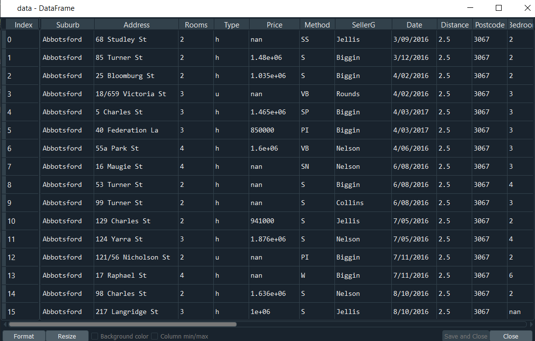Viewport: 535px width, 341px height.
Task: Select the Method cell 'SS'
Action: (x=317, y=39)
